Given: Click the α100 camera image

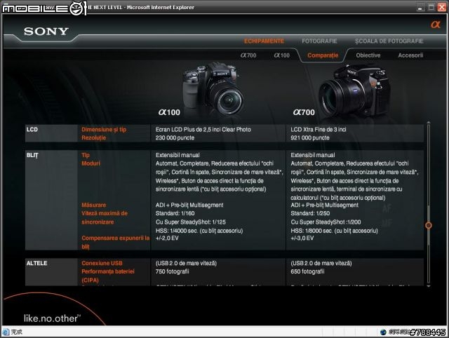Looking at the screenshot, I should (213, 88).
